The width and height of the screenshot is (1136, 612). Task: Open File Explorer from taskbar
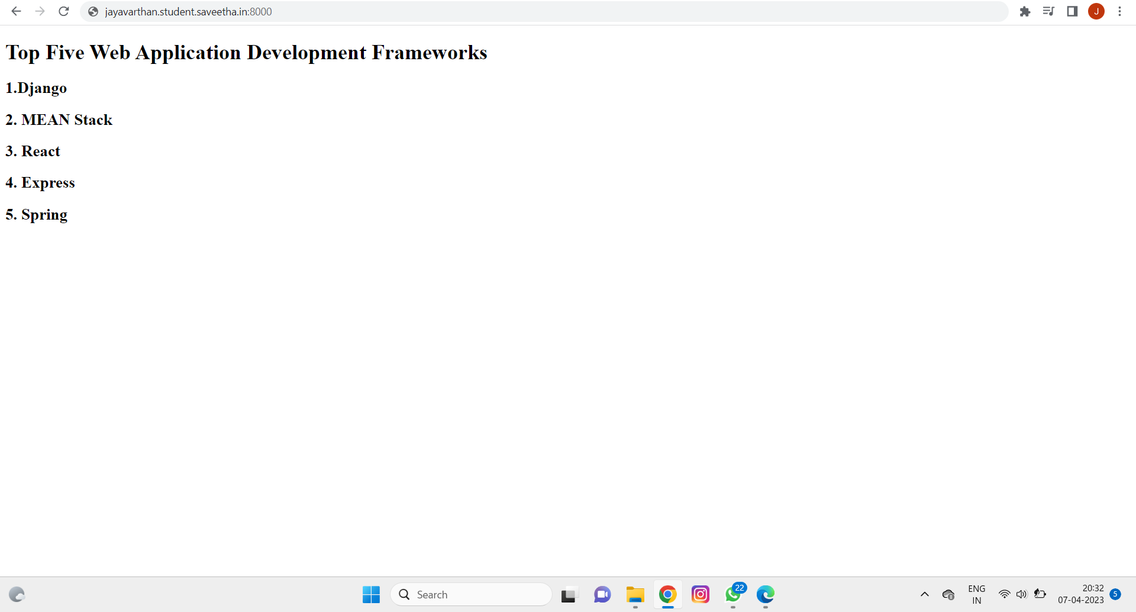click(635, 594)
